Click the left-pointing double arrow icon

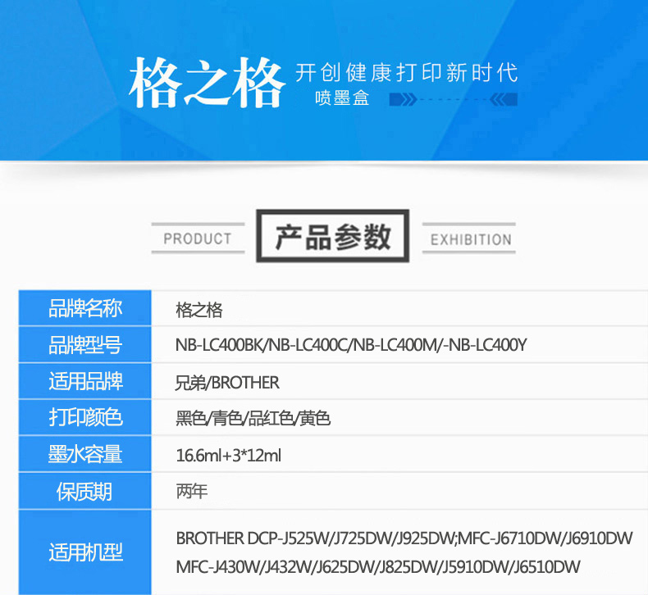click(504, 99)
